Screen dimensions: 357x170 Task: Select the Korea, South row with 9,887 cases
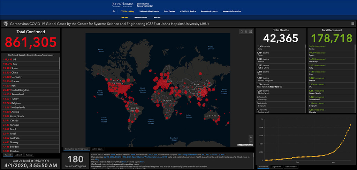[31, 116]
